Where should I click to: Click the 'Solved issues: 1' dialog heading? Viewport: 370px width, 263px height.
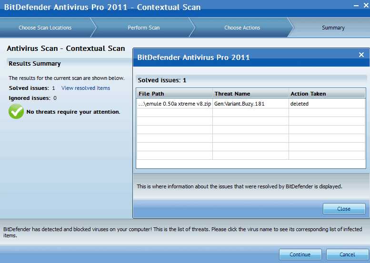[x=162, y=80]
